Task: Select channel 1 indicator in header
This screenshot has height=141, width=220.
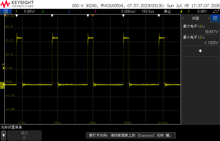Action: point(16,11)
